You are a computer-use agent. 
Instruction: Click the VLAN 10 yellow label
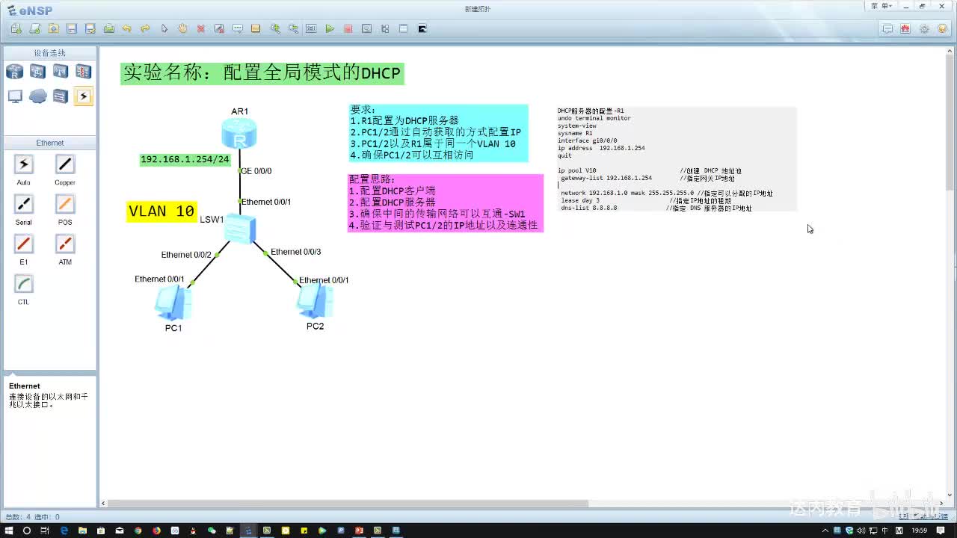(161, 211)
